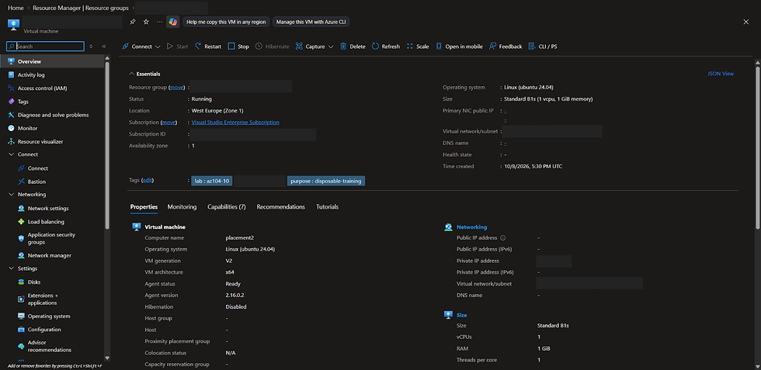Click the purpose : disposable-training tag
The width and height of the screenshot is (761, 370).
coord(325,181)
